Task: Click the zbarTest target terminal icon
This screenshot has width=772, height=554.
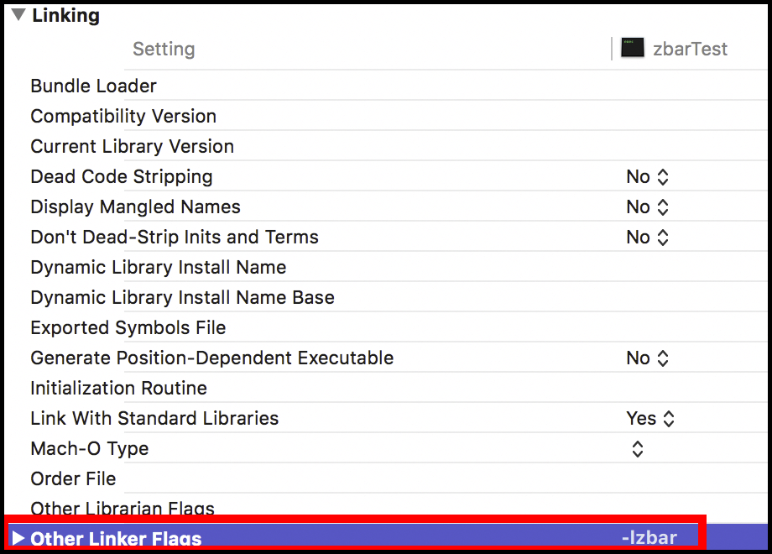Action: [x=633, y=48]
